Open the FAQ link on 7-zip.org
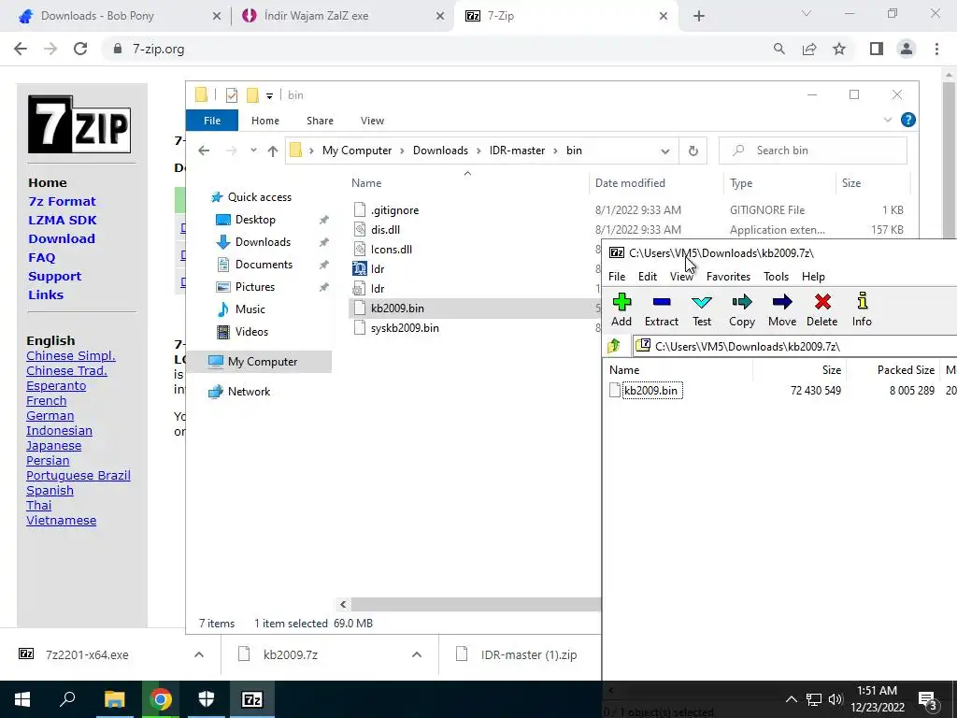This screenshot has width=957, height=718. click(41, 258)
